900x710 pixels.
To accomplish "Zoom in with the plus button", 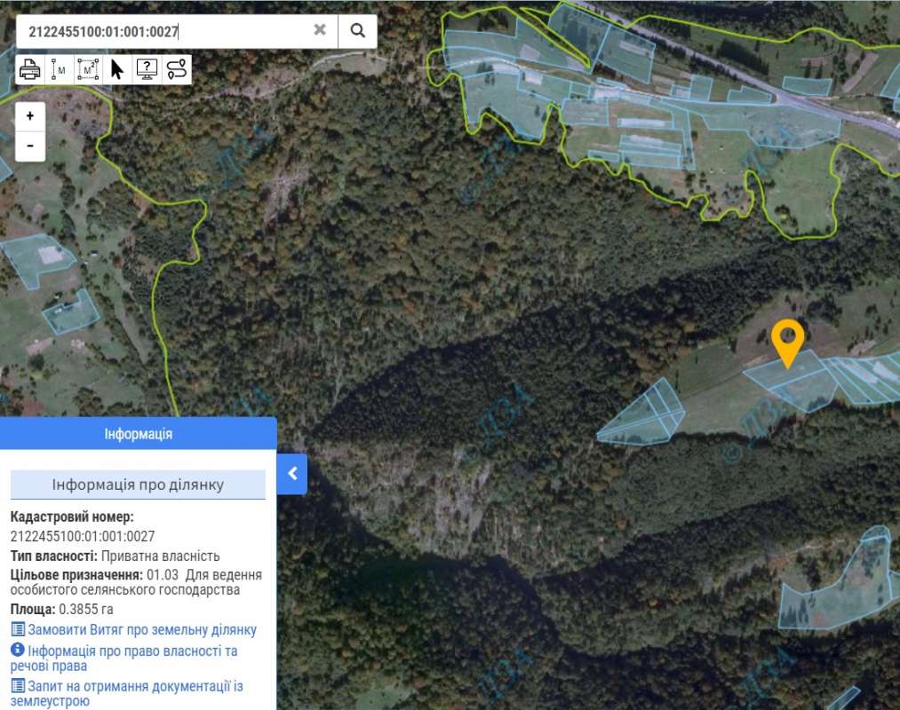I will [30, 116].
